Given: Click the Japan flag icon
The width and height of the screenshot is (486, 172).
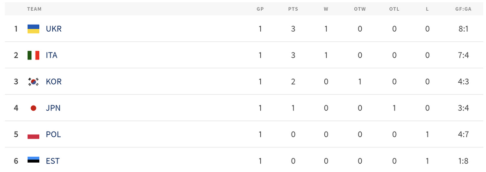Looking at the screenshot, I should click(34, 108).
